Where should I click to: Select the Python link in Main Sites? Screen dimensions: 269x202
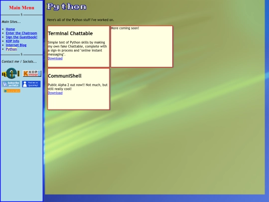(11, 49)
